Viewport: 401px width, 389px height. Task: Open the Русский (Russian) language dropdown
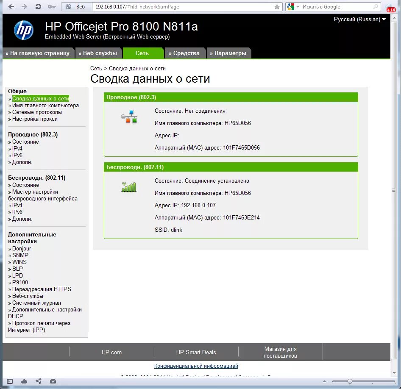(x=360, y=19)
